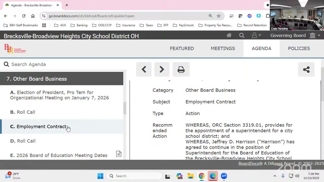Open the share icon menu
Screen dimensions: 324x182
306,70
